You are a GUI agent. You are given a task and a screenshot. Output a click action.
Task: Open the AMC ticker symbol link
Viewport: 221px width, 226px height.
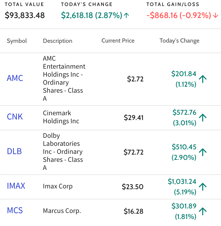15,78
